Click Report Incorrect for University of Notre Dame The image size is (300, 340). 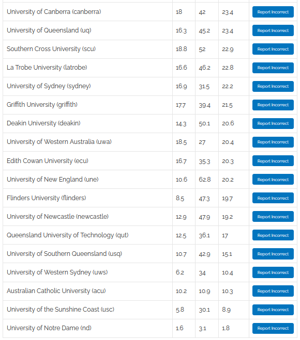coord(273,328)
